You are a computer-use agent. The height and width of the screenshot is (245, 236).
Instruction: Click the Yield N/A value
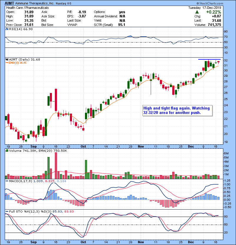122,20
